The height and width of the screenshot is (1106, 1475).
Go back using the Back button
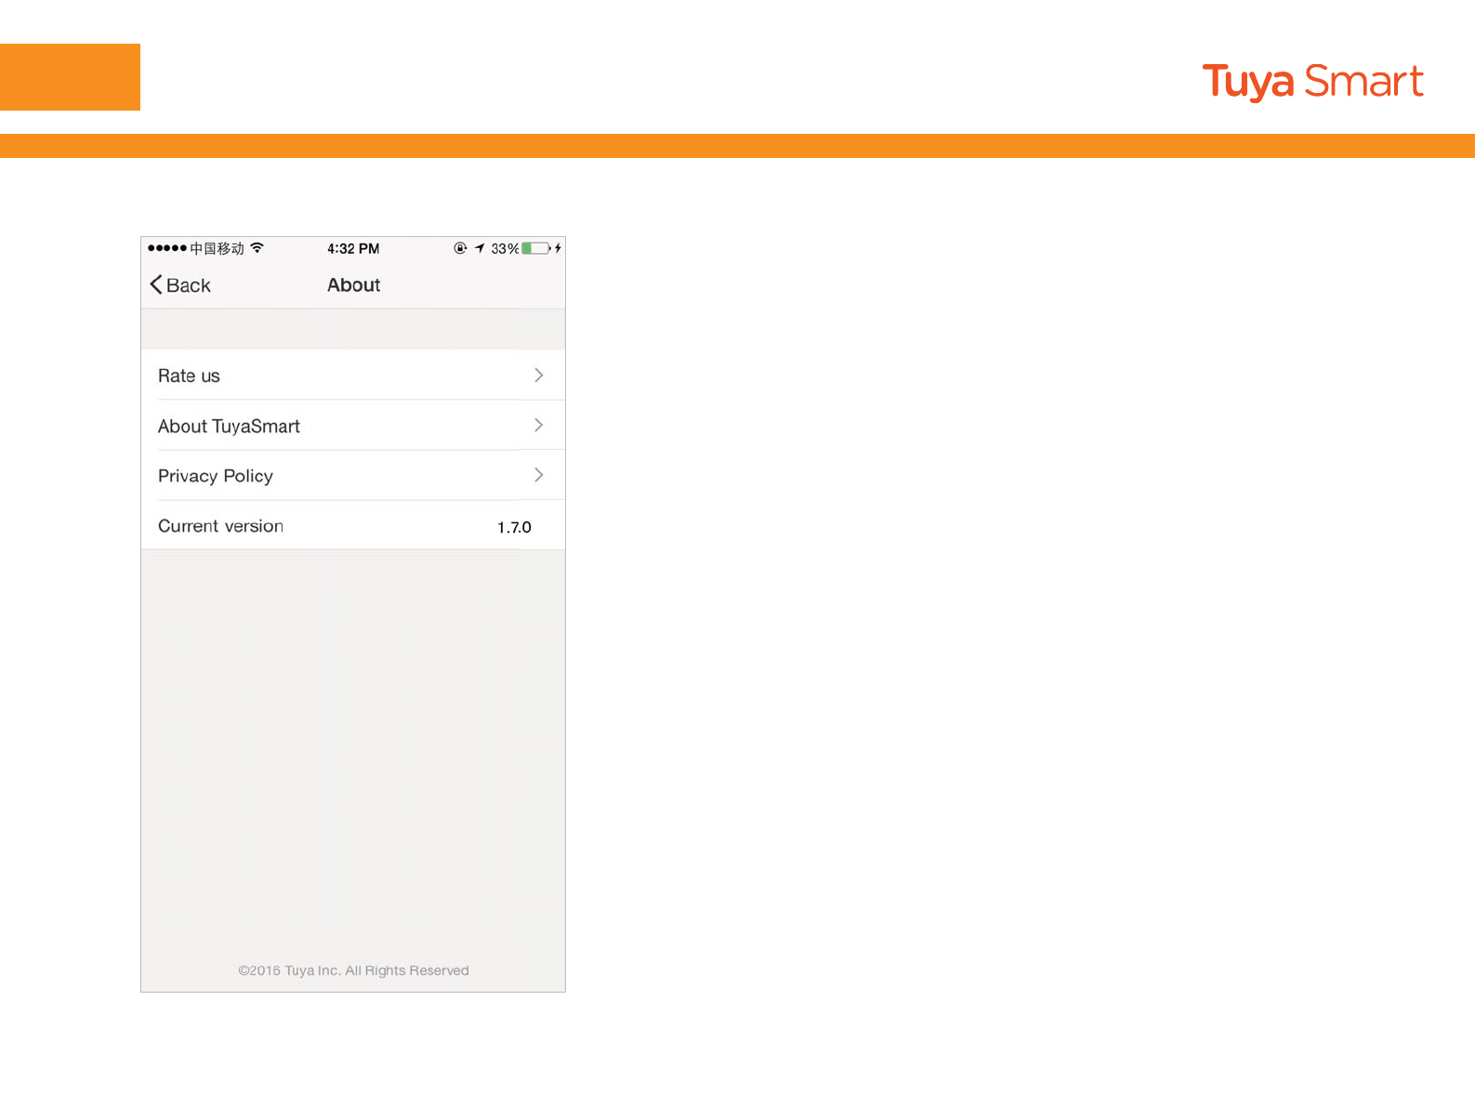[x=180, y=285]
